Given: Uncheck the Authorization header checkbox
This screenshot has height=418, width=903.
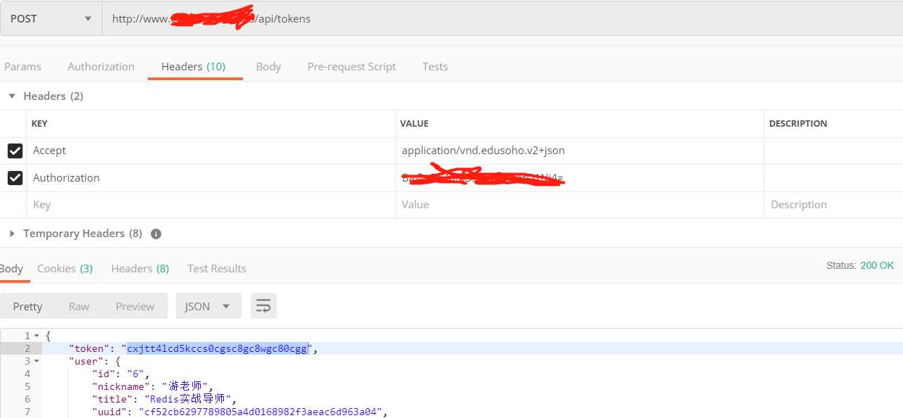Looking at the screenshot, I should 15,178.
